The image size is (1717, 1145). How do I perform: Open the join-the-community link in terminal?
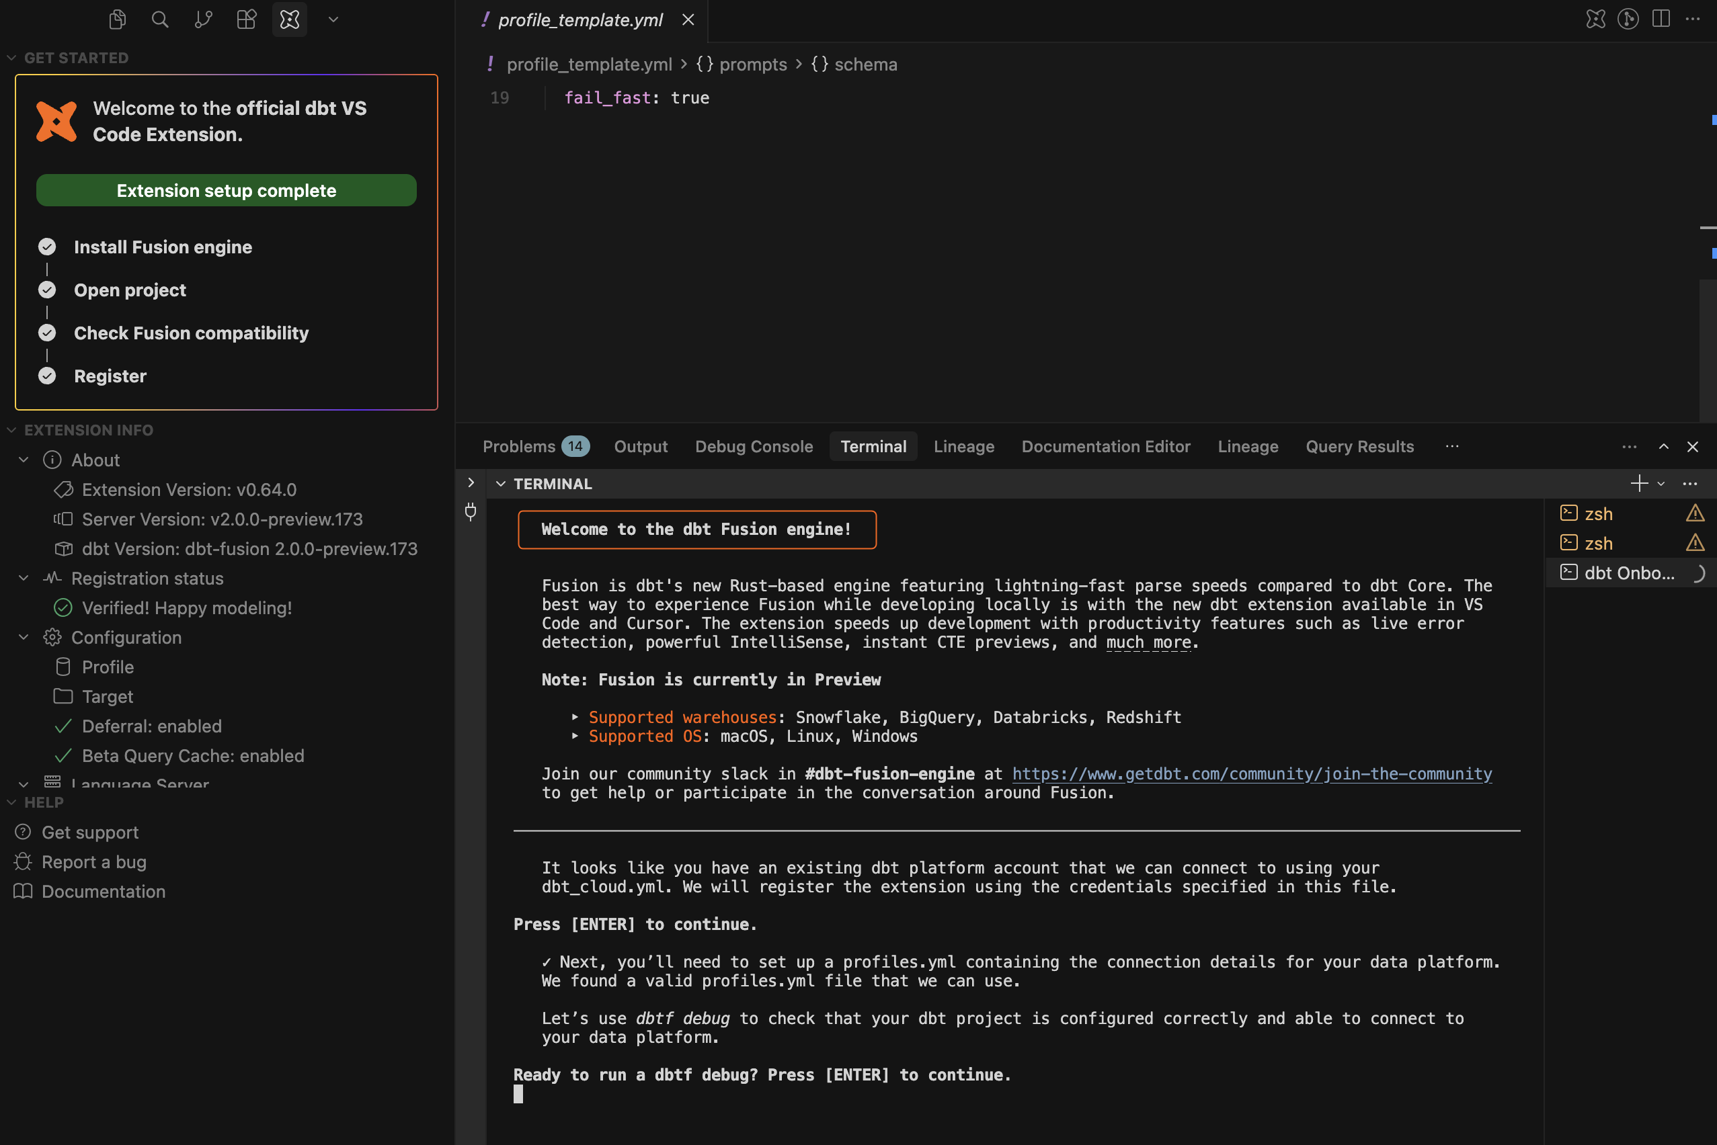click(1252, 774)
